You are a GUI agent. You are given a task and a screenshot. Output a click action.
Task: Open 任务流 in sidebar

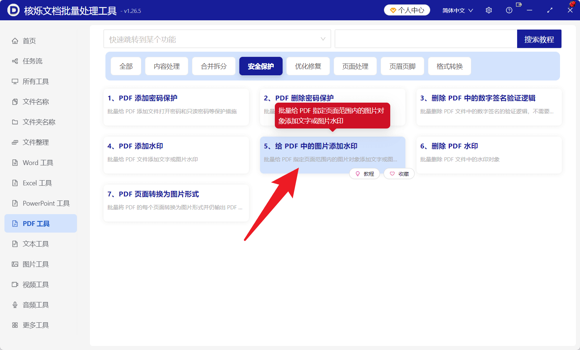pyautogui.click(x=41, y=61)
